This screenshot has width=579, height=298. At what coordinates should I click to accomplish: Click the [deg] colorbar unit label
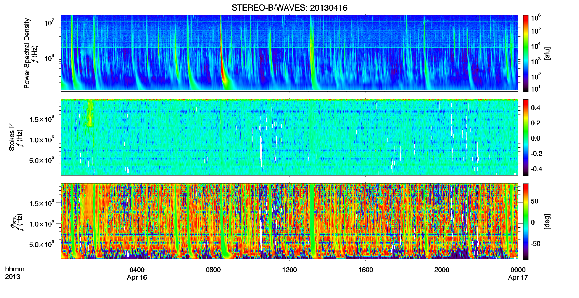click(547, 222)
